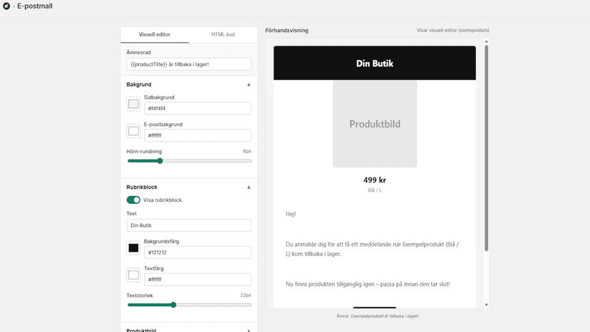Open the Textfärg color swatch
590x332 pixels.
(x=133, y=275)
